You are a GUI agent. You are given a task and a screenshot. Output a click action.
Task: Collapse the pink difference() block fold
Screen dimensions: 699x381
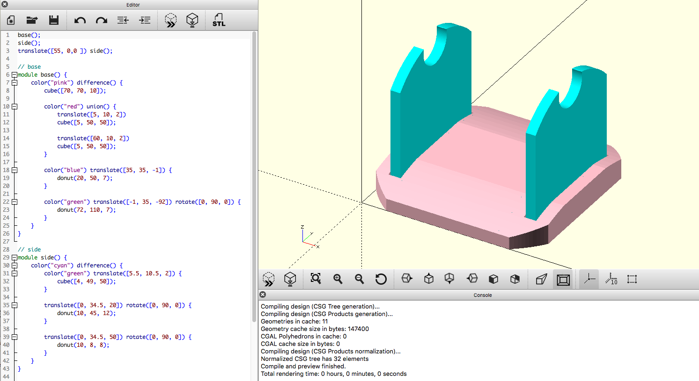15,83
